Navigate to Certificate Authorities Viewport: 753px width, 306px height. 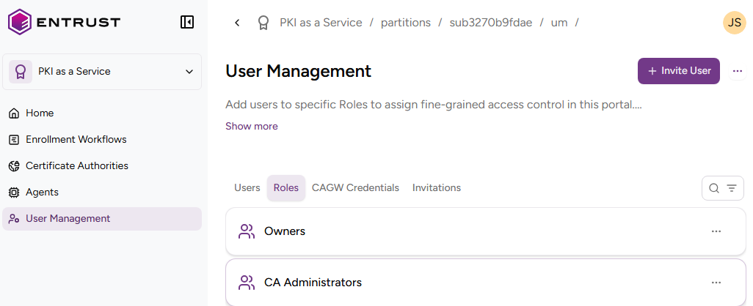tap(76, 166)
